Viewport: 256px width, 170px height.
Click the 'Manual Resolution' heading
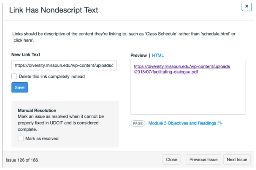[x=37, y=110]
